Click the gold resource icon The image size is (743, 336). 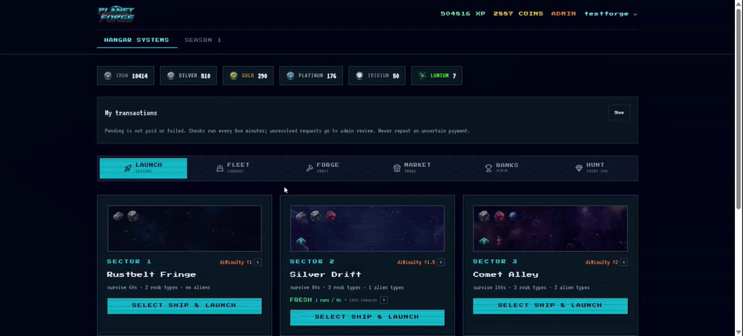233,75
